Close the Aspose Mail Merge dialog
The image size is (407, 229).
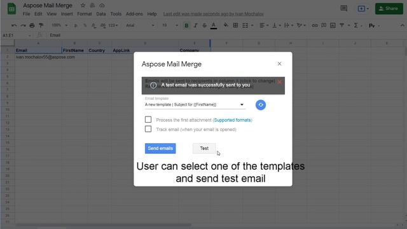(279, 64)
